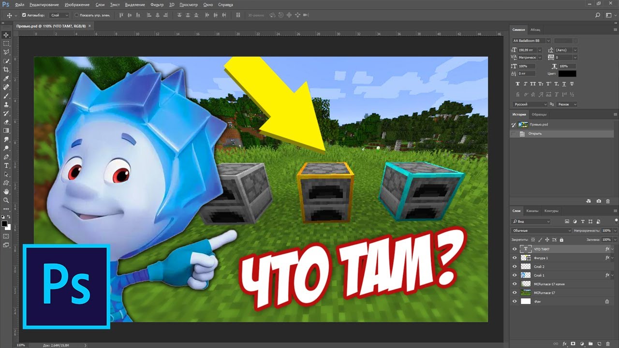This screenshot has width=619, height=348.
Task: Enable Показать упр. элем. checkbox
Action: [x=77, y=15]
